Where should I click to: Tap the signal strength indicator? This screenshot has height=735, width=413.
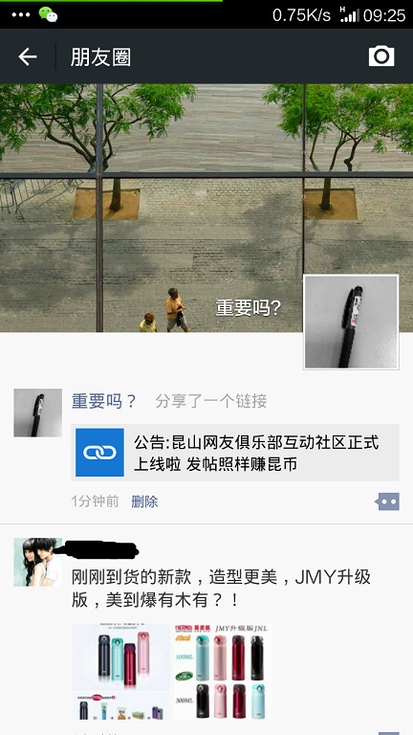click(349, 15)
